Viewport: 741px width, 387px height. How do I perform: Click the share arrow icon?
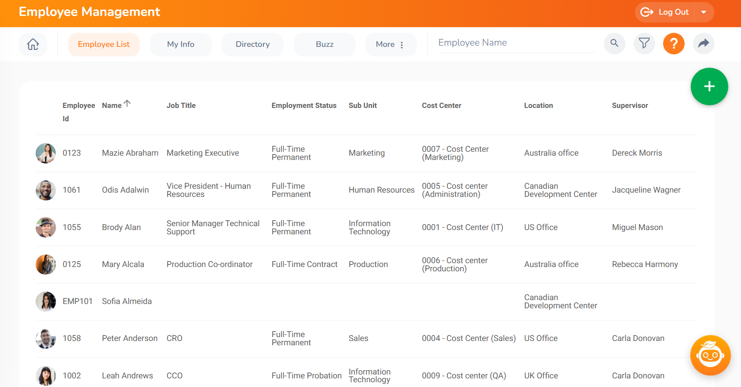pos(704,43)
